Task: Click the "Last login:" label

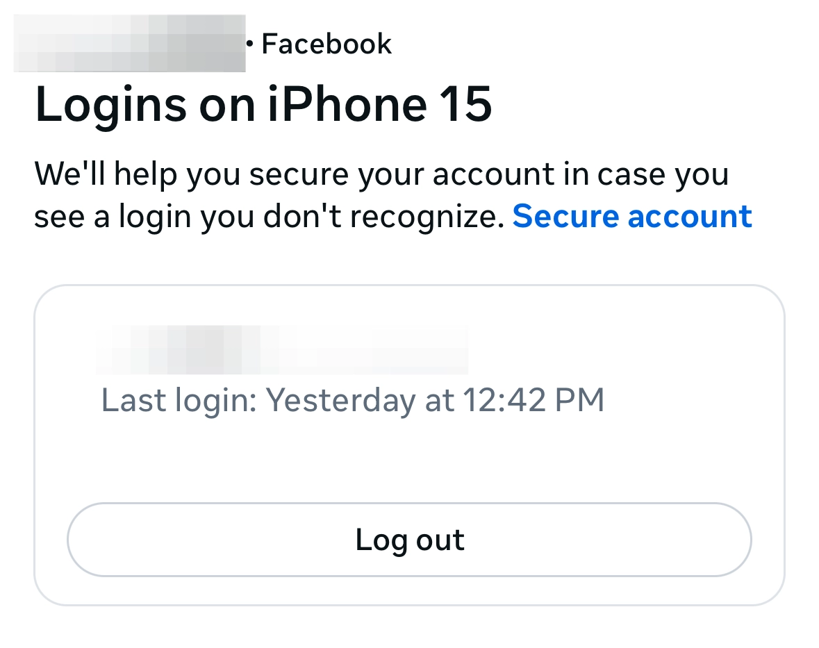Action: point(179,401)
